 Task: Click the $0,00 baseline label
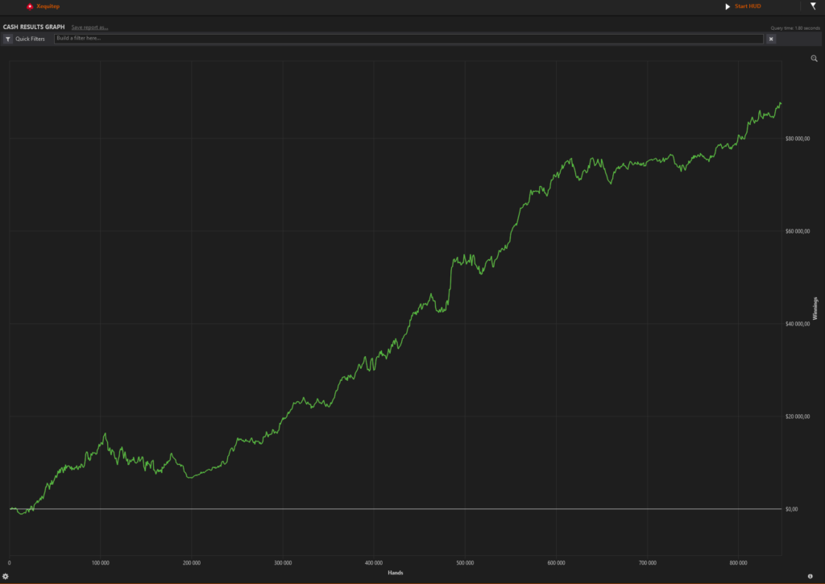pos(790,509)
